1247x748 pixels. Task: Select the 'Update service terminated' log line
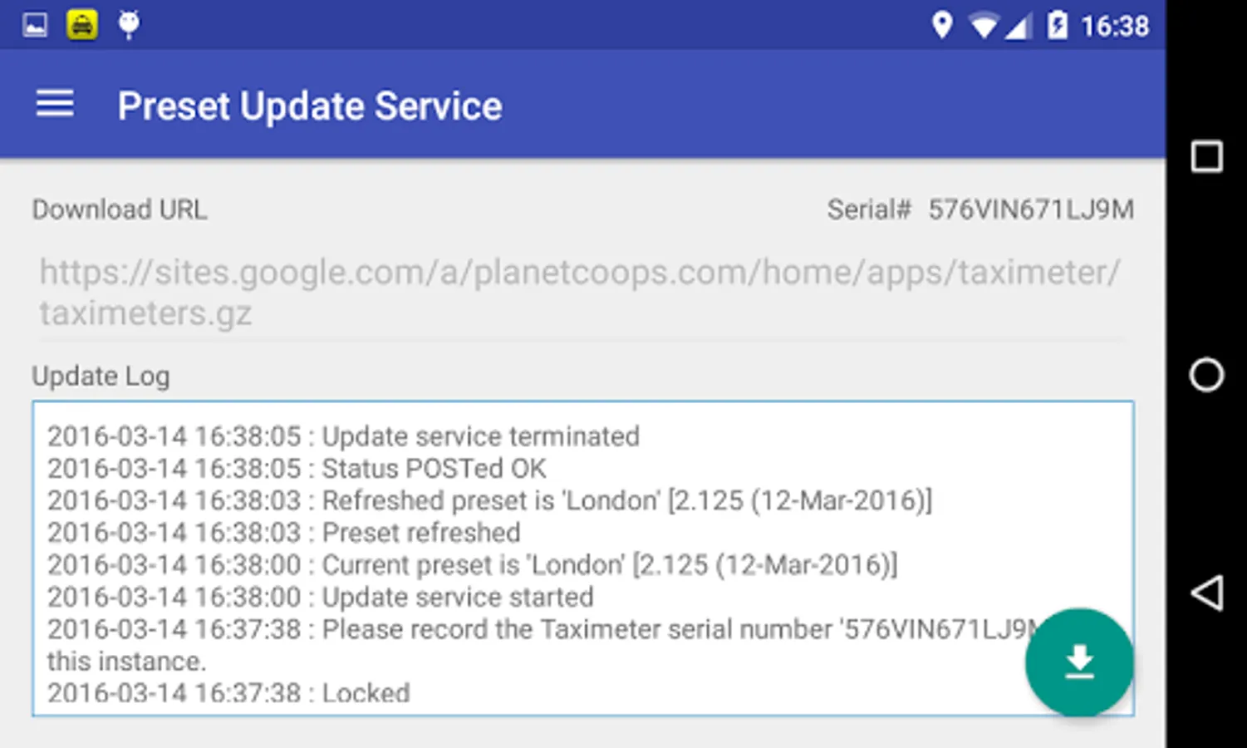point(343,436)
